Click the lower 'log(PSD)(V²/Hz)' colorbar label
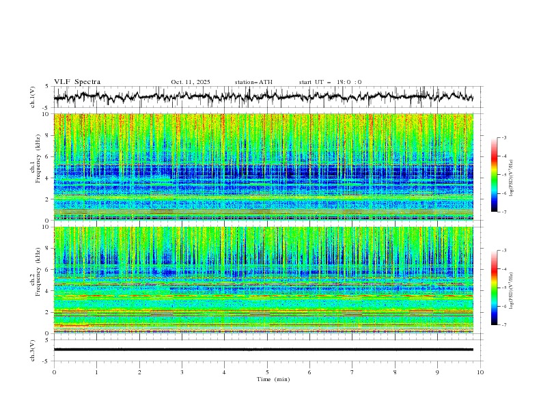Image resolution: width=541 pixels, height=418 pixels. 512,290
